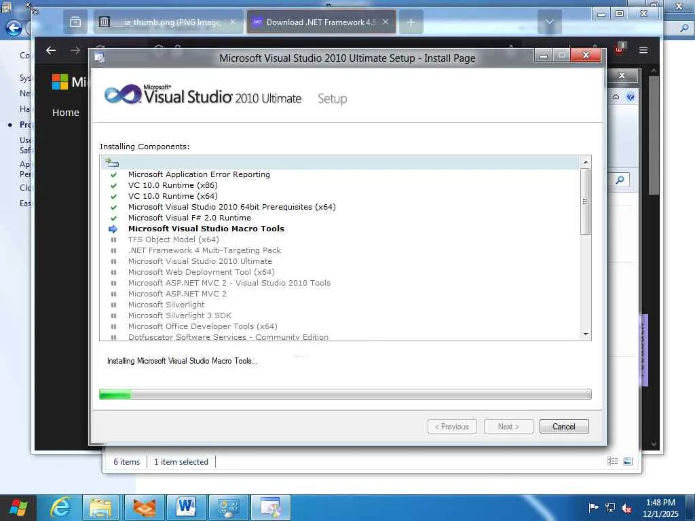This screenshot has height=521, width=695.
Task: Open clock showing 1:48 PM
Action: (x=660, y=508)
